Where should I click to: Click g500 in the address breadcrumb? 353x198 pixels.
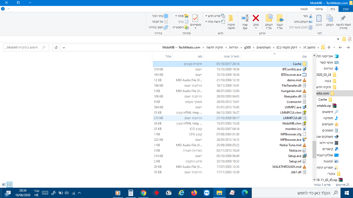click(x=247, y=47)
